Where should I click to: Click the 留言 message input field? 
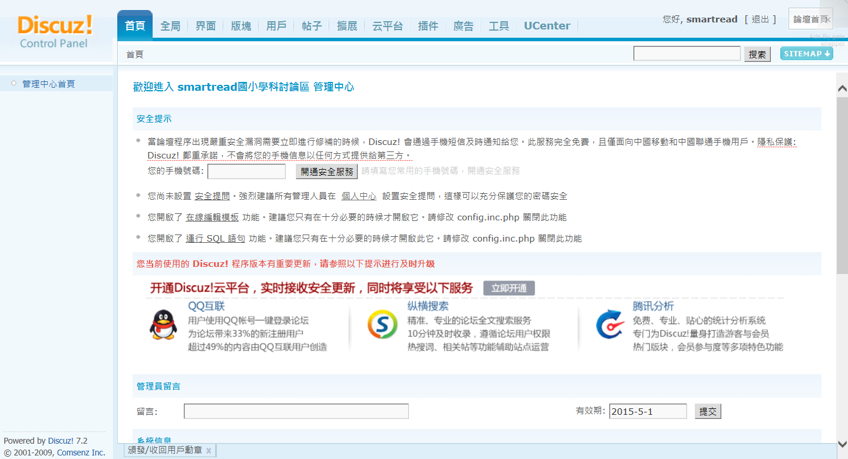pyautogui.click(x=296, y=411)
